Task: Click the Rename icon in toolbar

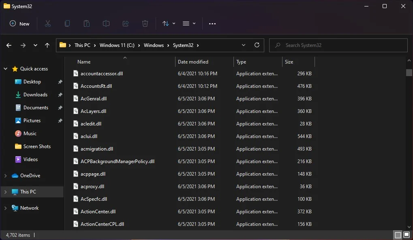Action: pos(106,24)
